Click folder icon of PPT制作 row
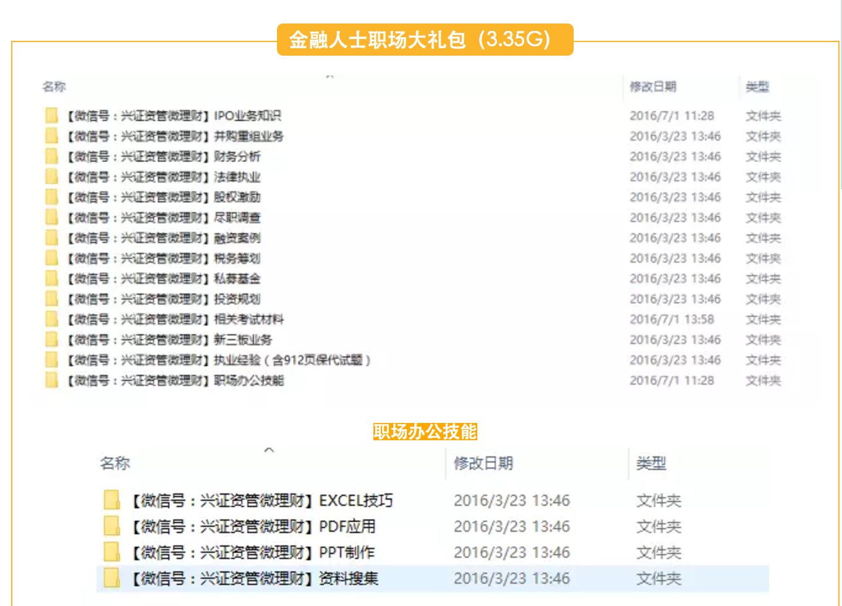This screenshot has height=606, width=842. click(112, 552)
